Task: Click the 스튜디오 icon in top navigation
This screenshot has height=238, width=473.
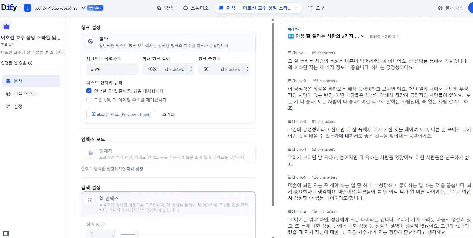Action: pyautogui.click(x=186, y=8)
